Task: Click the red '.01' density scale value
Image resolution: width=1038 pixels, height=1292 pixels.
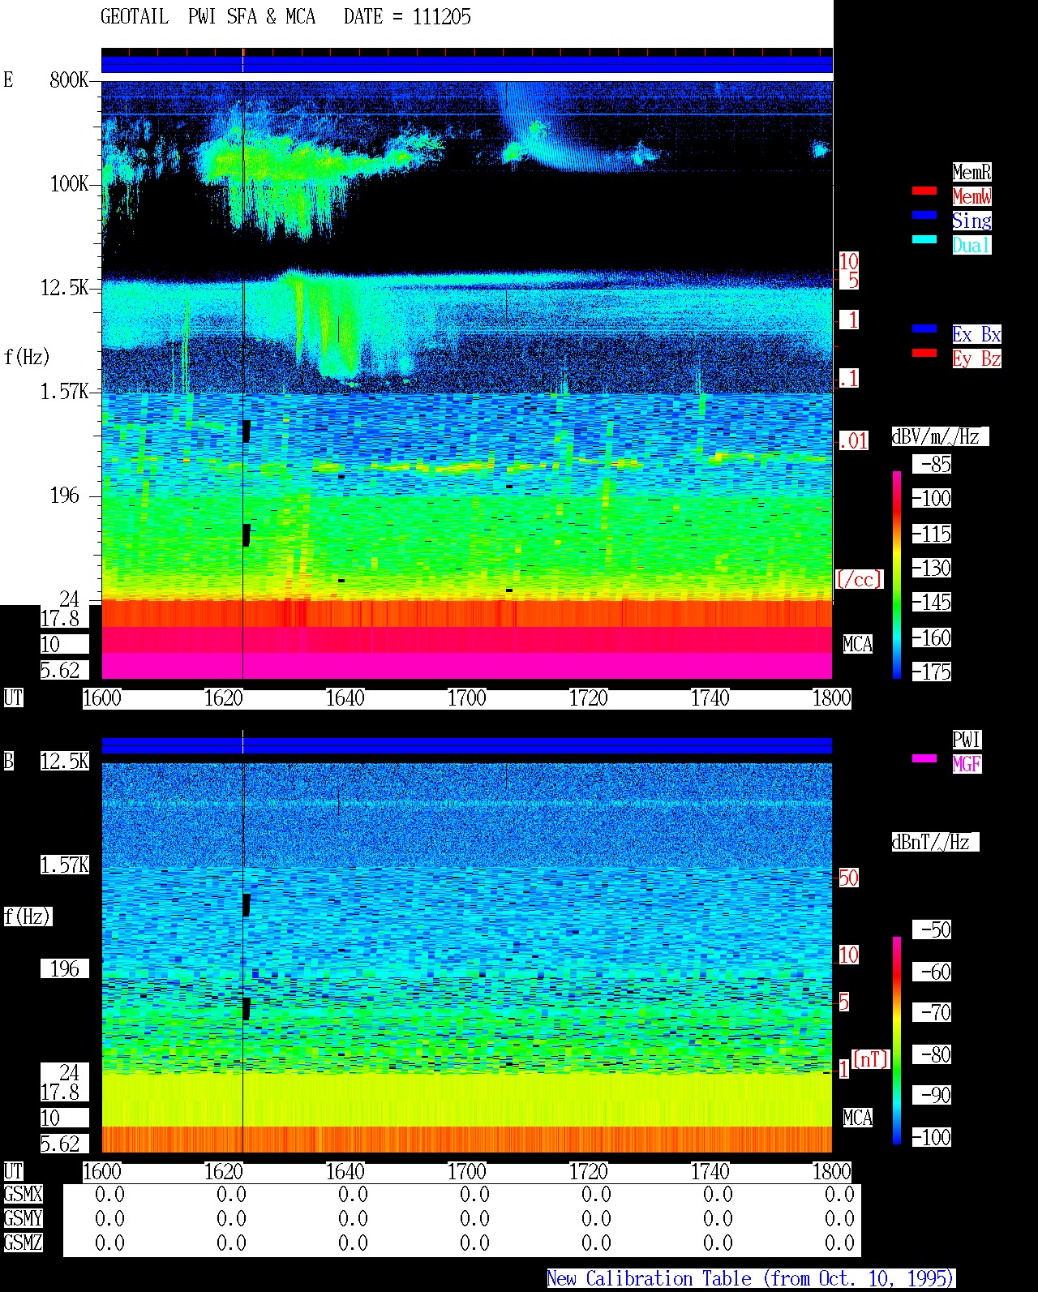Action: tap(853, 441)
